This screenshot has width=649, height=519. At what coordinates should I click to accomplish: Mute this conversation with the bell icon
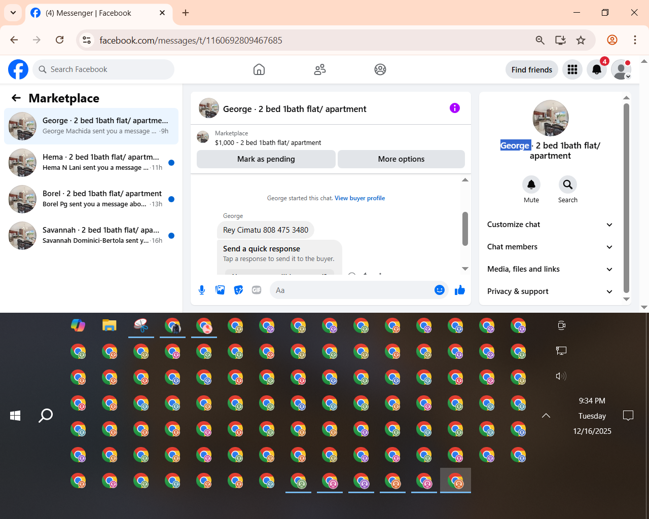531,184
